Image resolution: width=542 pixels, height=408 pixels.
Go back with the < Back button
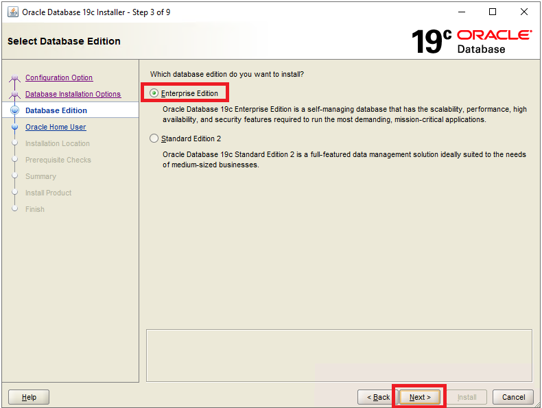[x=378, y=397]
